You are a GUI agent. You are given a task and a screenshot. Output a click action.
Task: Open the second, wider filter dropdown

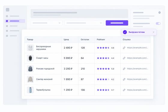coord(84,23)
